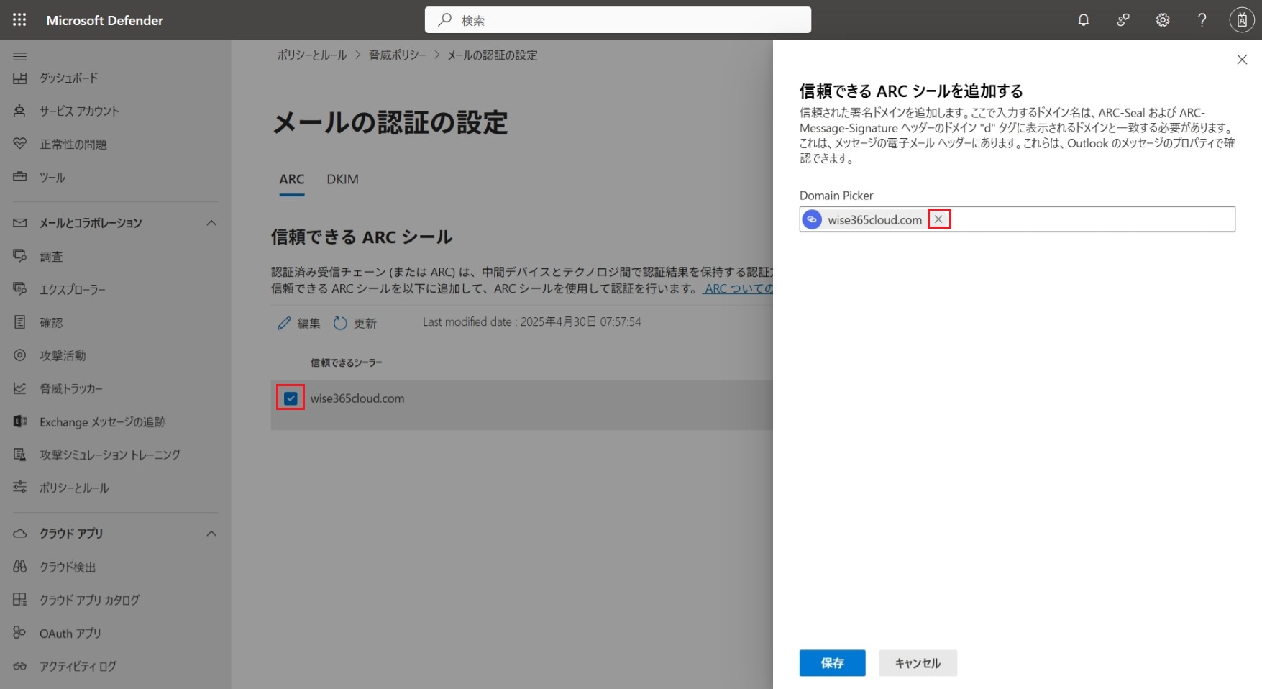1262x689 pixels.
Task: Click the キャンセル button
Action: pyautogui.click(x=918, y=663)
